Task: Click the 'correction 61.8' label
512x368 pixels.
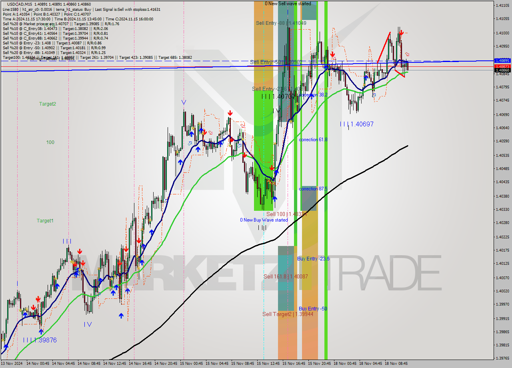Action: (313, 140)
